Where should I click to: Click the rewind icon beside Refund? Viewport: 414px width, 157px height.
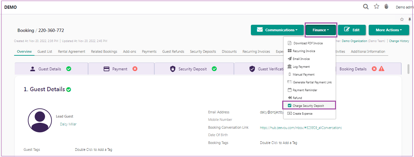pos(290,98)
